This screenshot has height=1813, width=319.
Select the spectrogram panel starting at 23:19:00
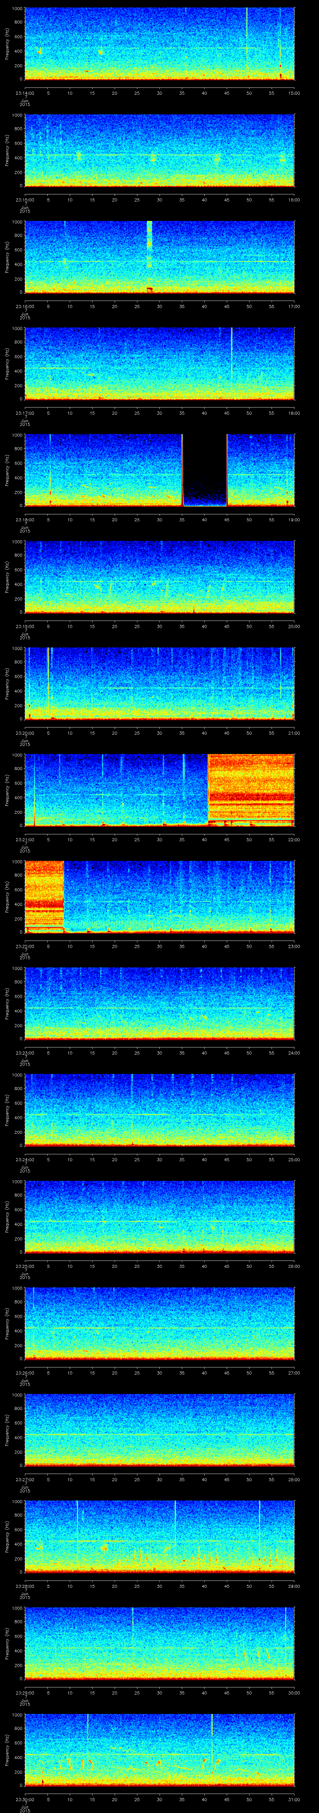[159, 577]
